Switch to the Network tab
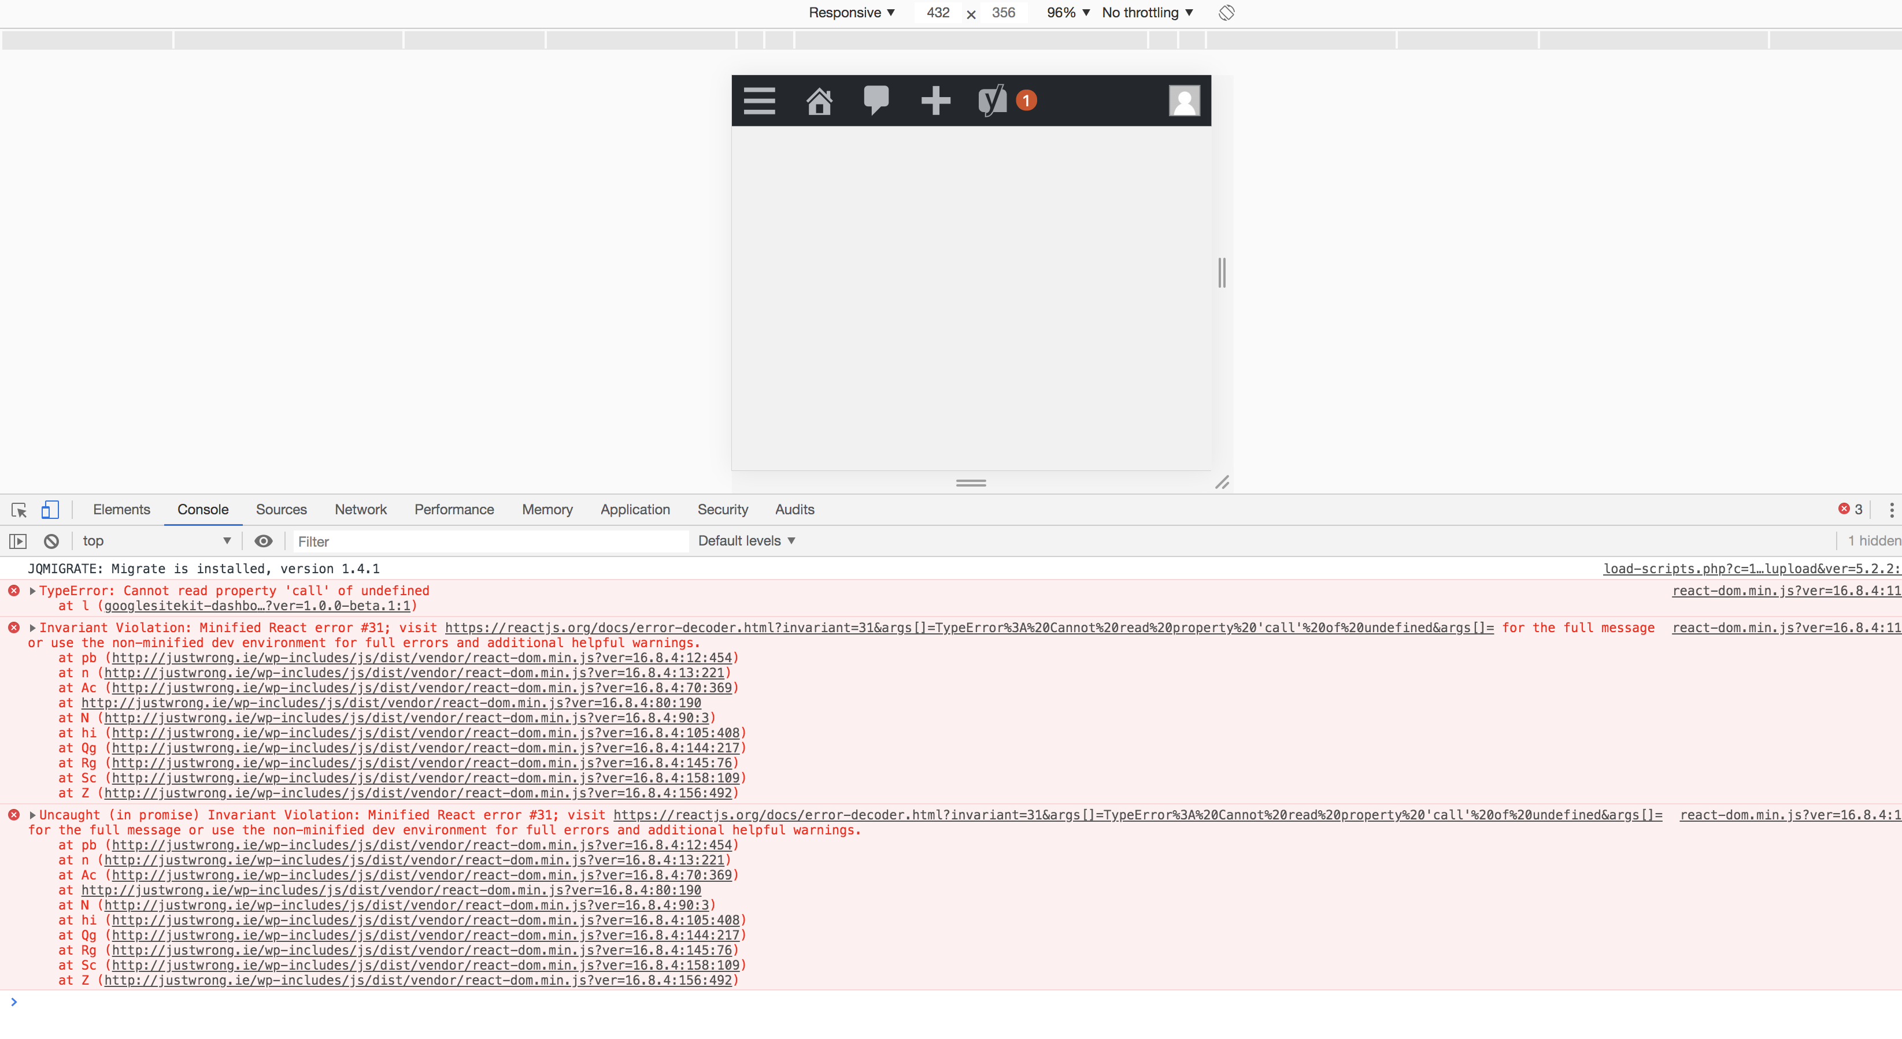The width and height of the screenshot is (1902, 1039). pos(360,510)
